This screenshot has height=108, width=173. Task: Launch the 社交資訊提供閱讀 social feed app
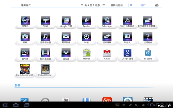148,22
